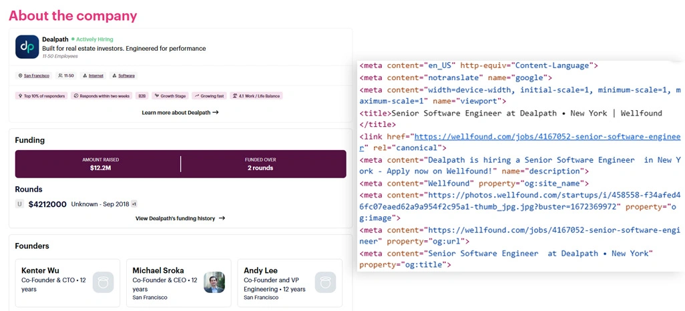The width and height of the screenshot is (685, 311).
Task: Click the og:site_name Wellfound meta line
Action: click(474, 184)
